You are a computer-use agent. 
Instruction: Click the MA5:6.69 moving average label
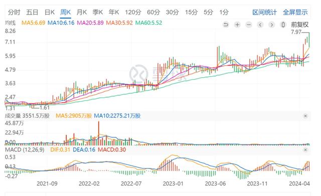coord(33,23)
